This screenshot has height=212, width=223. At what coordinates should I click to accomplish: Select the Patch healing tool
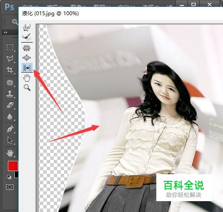10,83
